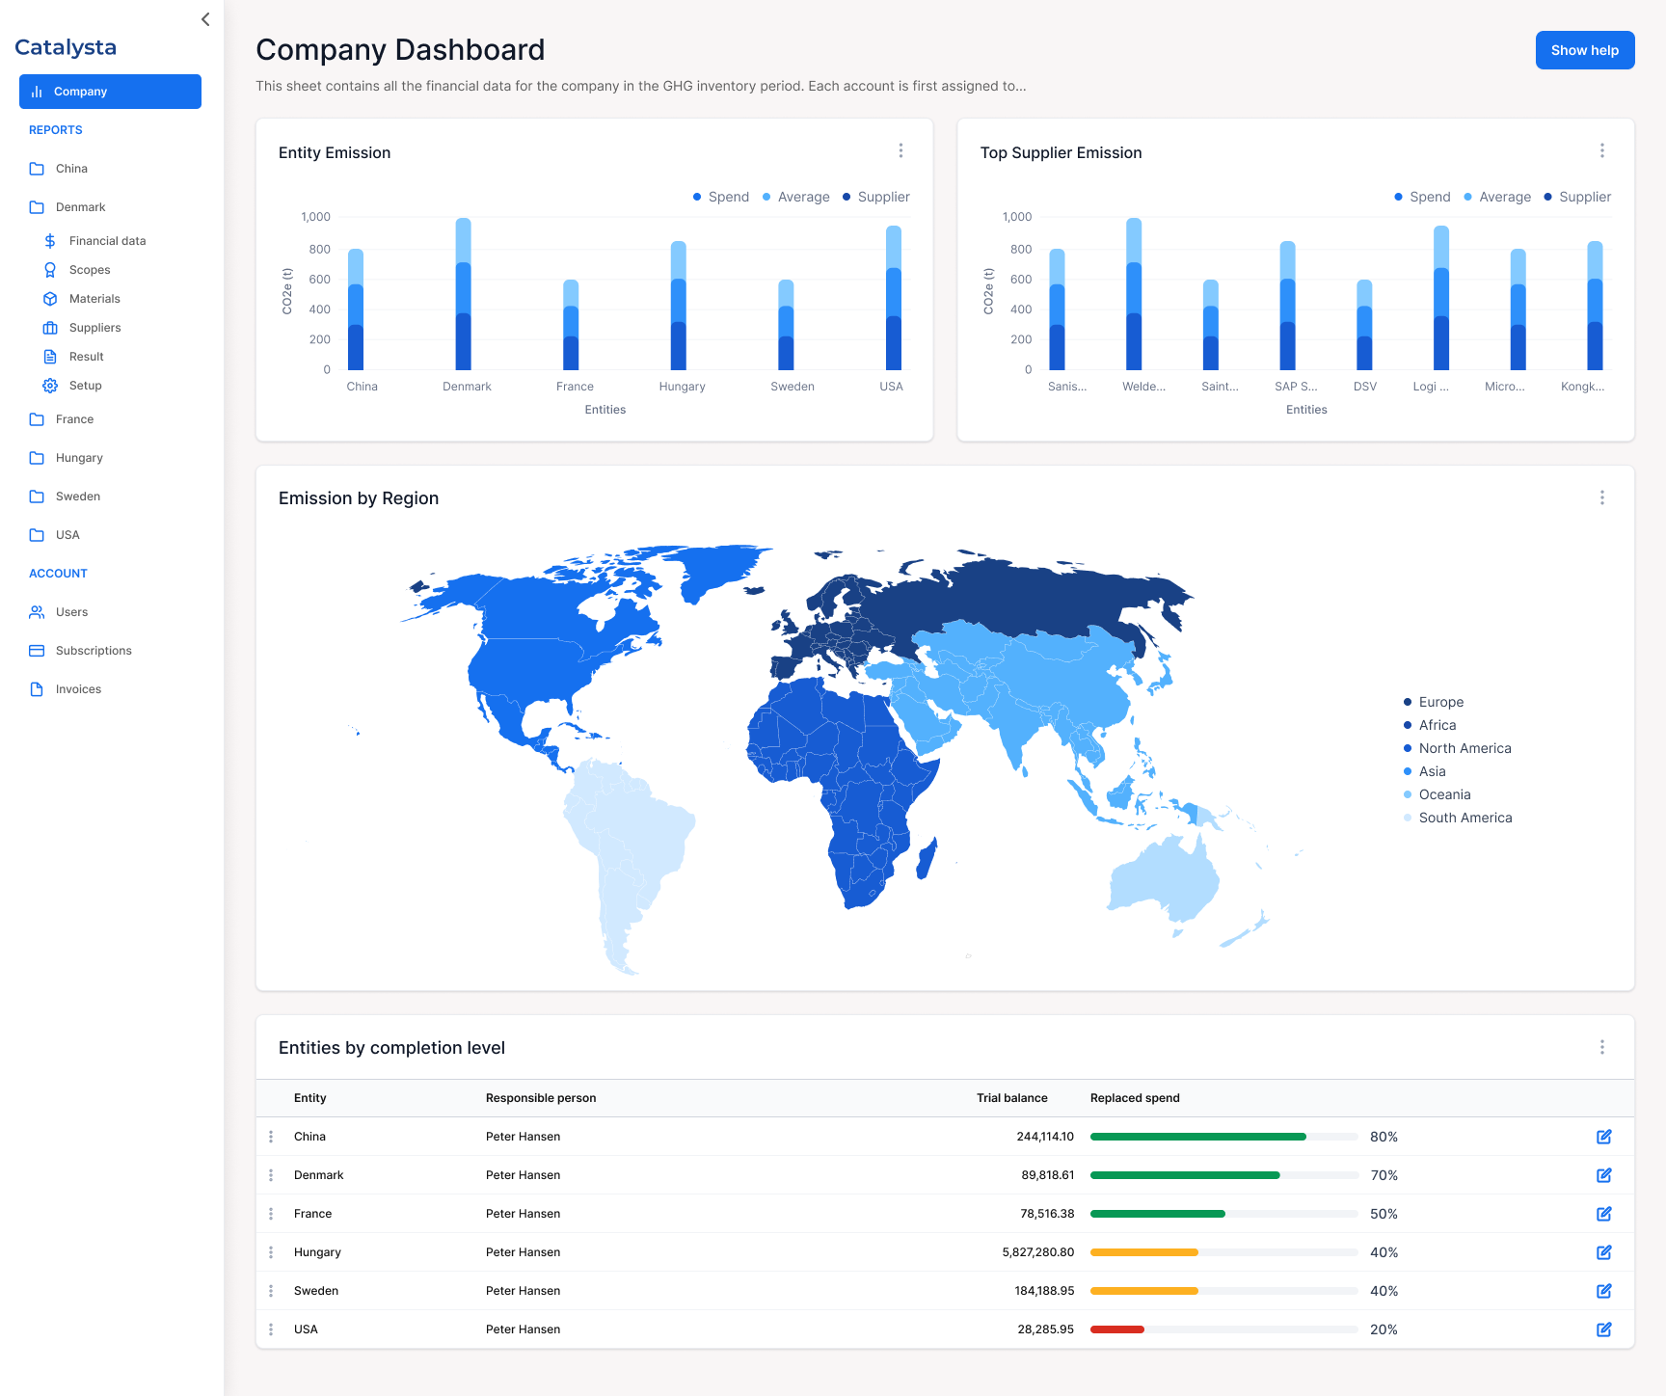Select the Company menu item

click(x=110, y=92)
